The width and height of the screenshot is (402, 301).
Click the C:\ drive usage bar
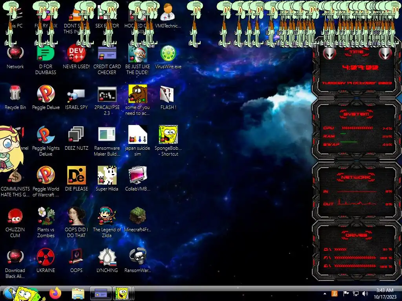point(340,249)
